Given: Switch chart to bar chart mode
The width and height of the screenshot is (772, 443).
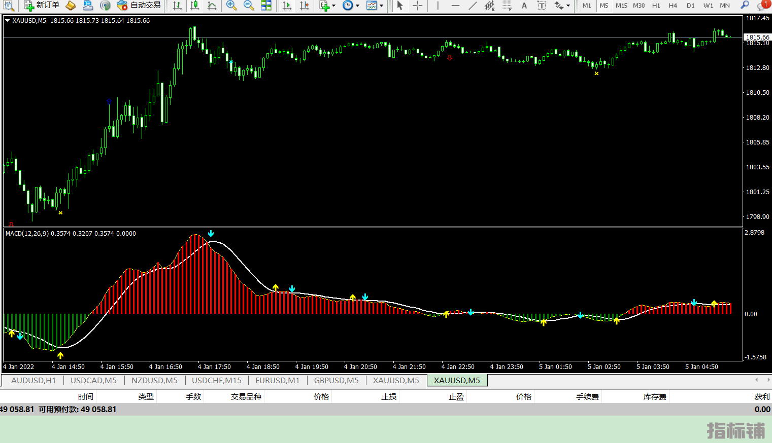Looking at the screenshot, I should click(177, 6).
